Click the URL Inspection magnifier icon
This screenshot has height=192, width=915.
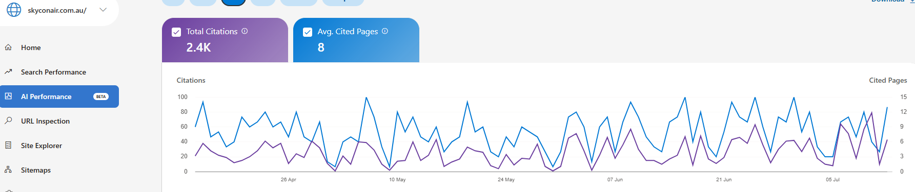pos(8,121)
